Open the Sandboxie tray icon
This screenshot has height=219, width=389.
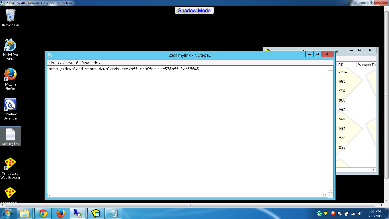point(326,214)
